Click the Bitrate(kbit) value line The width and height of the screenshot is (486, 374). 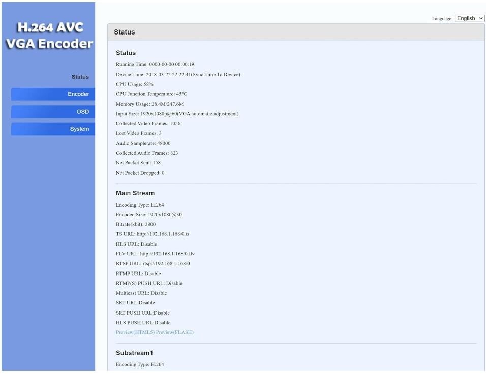point(136,224)
